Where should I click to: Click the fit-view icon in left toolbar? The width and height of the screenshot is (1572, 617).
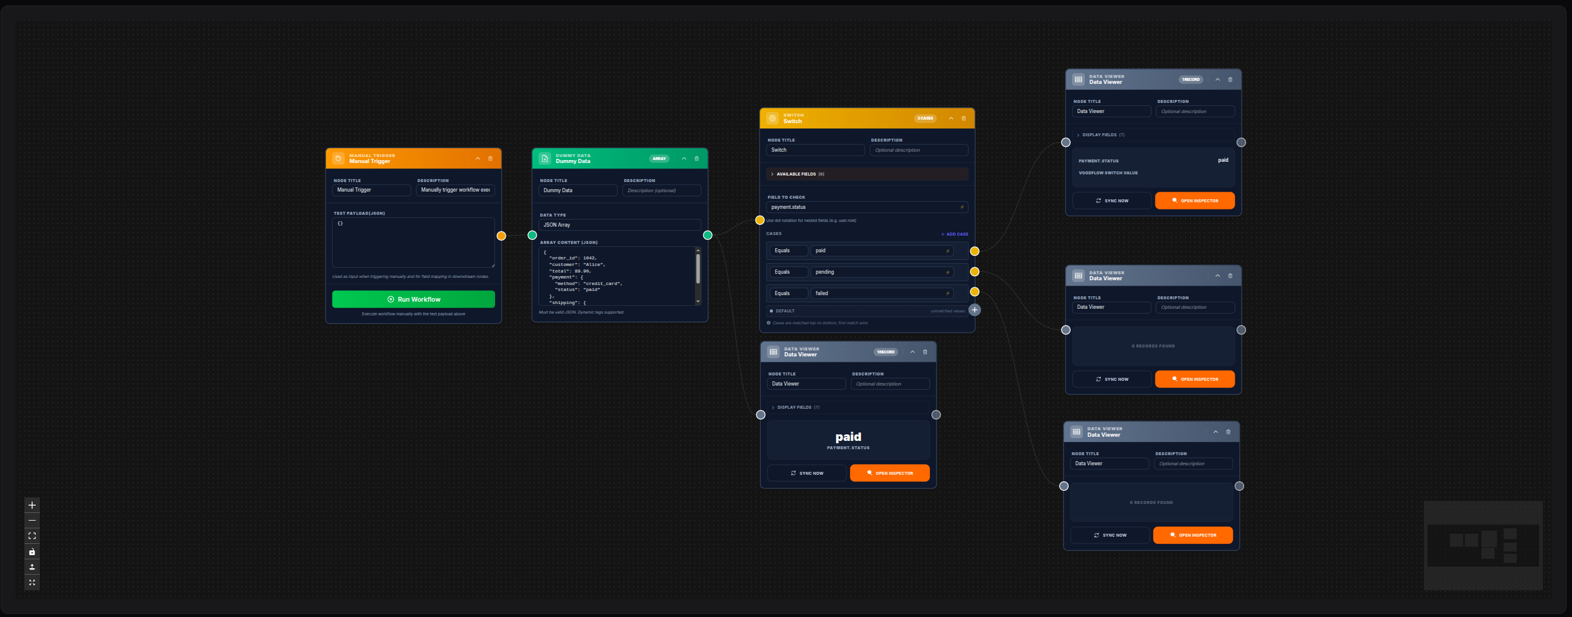pyautogui.click(x=32, y=537)
